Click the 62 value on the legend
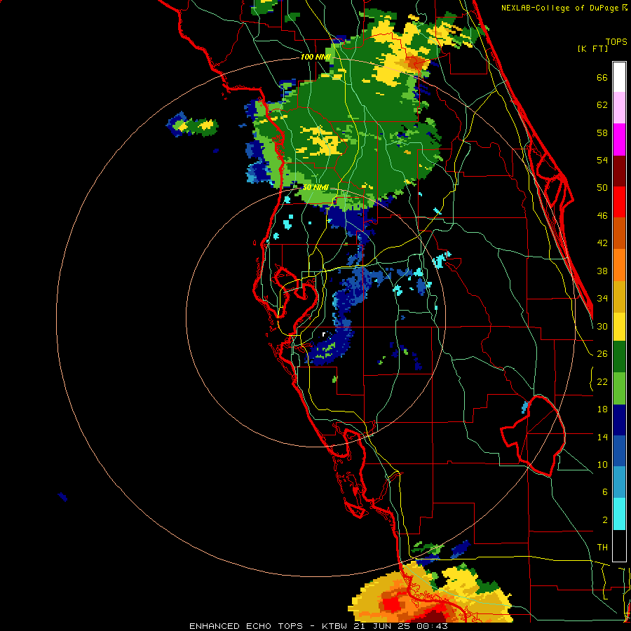Image resolution: width=631 pixels, height=631 pixels. 602,105
